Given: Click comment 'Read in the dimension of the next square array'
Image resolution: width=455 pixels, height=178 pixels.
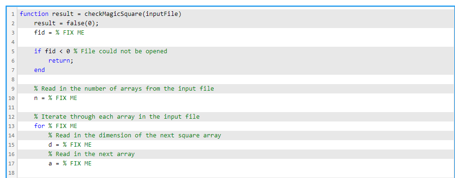Looking at the screenshot, I should pos(135,135).
